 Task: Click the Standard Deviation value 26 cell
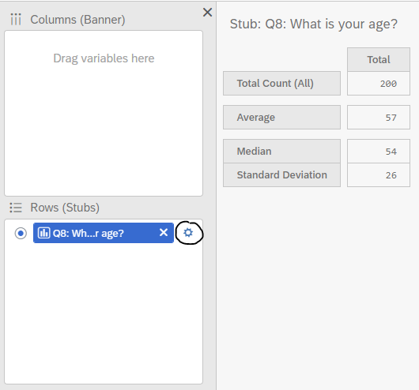(379, 174)
